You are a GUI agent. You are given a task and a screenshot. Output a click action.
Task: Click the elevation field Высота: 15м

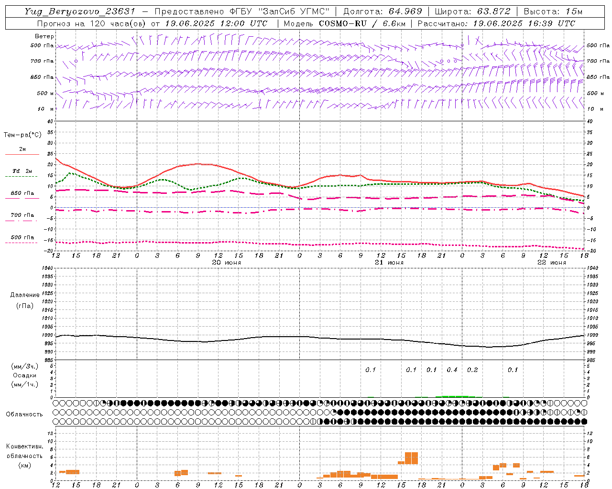[x=553, y=11]
